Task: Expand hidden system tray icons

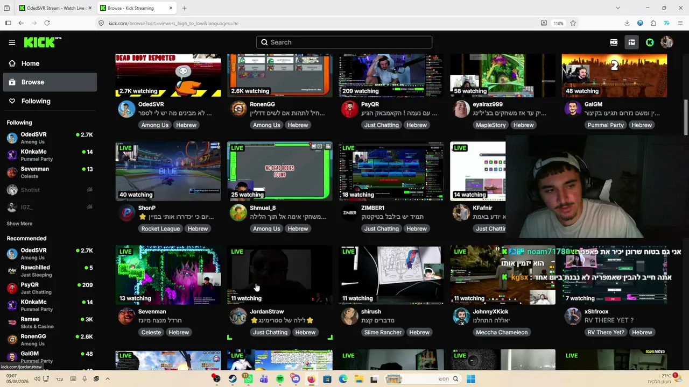Action: (108, 379)
